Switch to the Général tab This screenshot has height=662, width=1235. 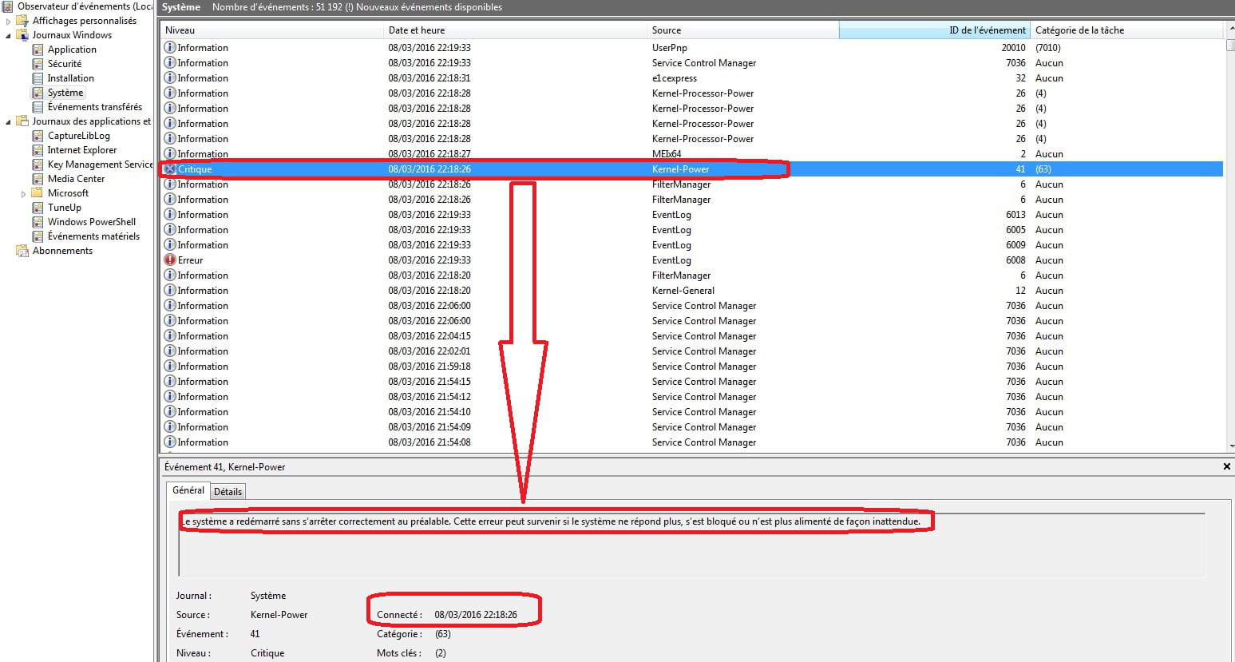(188, 490)
